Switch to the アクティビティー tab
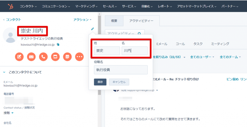Screen dimensions: 247x127 click(141, 21)
